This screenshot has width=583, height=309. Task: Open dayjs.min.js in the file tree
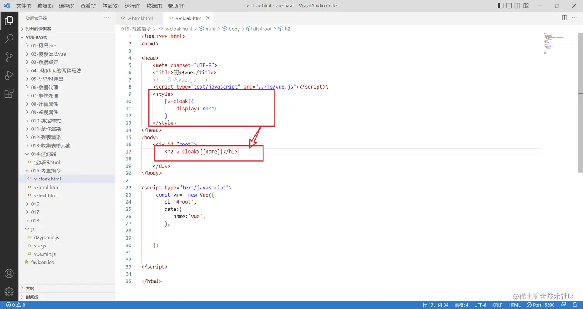pyautogui.click(x=67, y=237)
